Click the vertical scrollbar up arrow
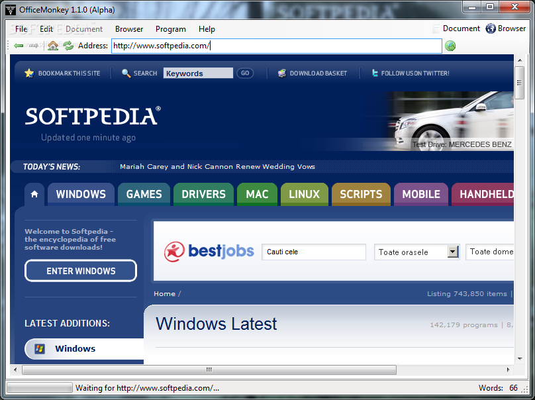The width and height of the screenshot is (535, 400). [x=520, y=60]
